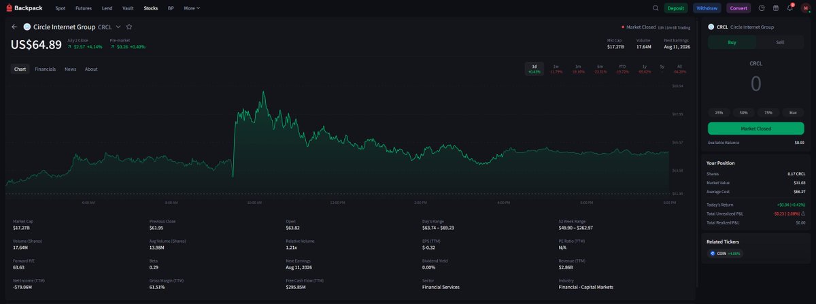The width and height of the screenshot is (816, 304).
Task: Open the BP navigation item
Action: click(x=171, y=8)
